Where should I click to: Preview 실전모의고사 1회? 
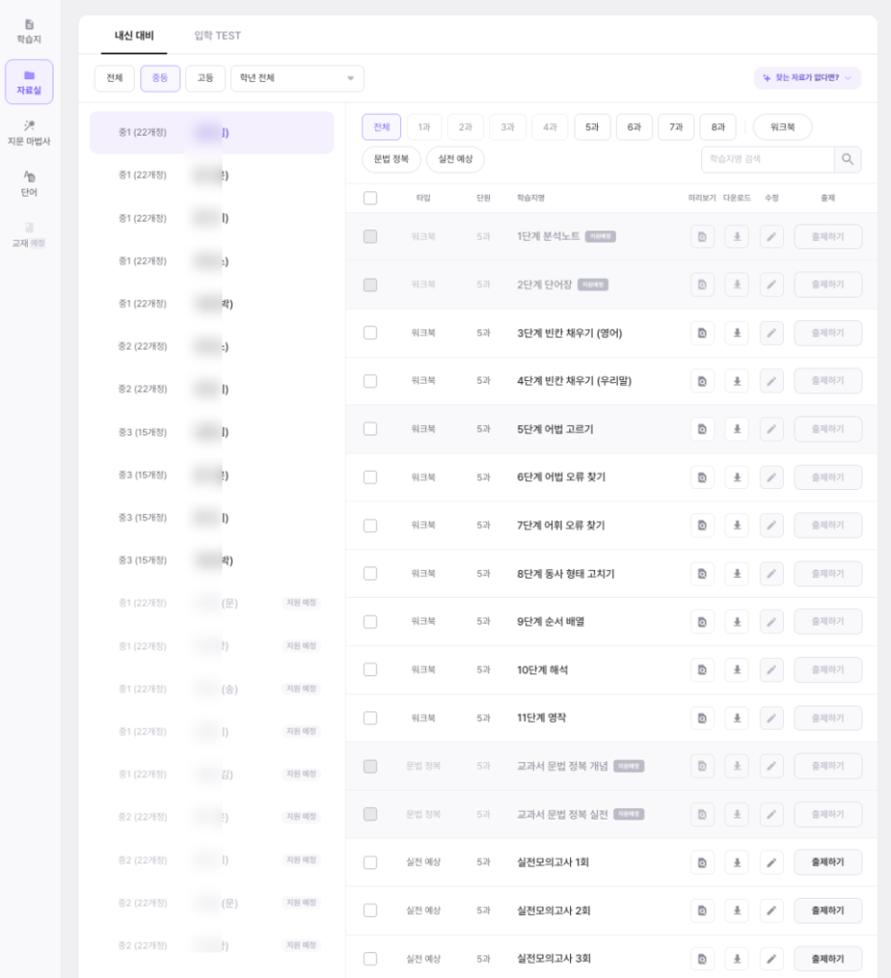click(702, 862)
